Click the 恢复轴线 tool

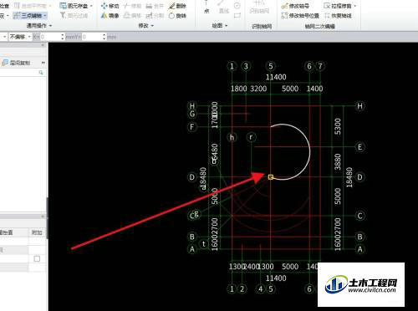point(338,16)
